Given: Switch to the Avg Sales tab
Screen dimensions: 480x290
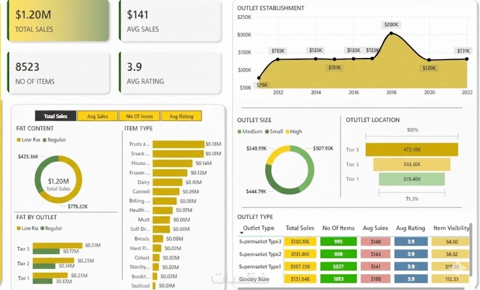Looking at the screenshot, I should (97, 116).
